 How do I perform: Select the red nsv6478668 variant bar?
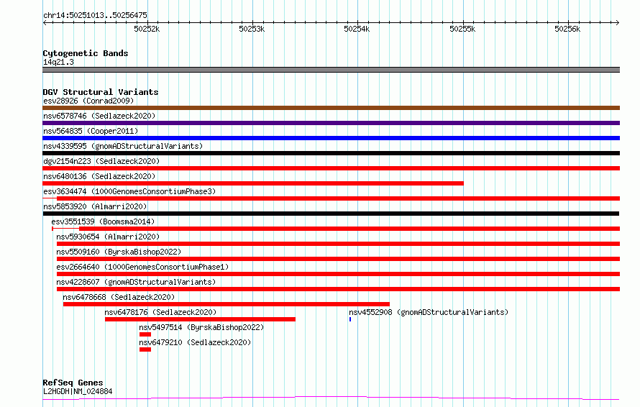[227, 304]
